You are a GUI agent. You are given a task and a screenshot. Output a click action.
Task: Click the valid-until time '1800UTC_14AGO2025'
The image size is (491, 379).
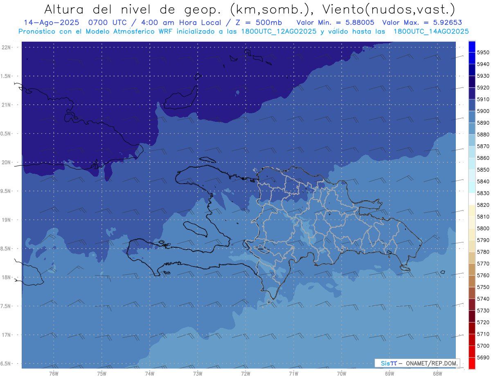pos(431,31)
